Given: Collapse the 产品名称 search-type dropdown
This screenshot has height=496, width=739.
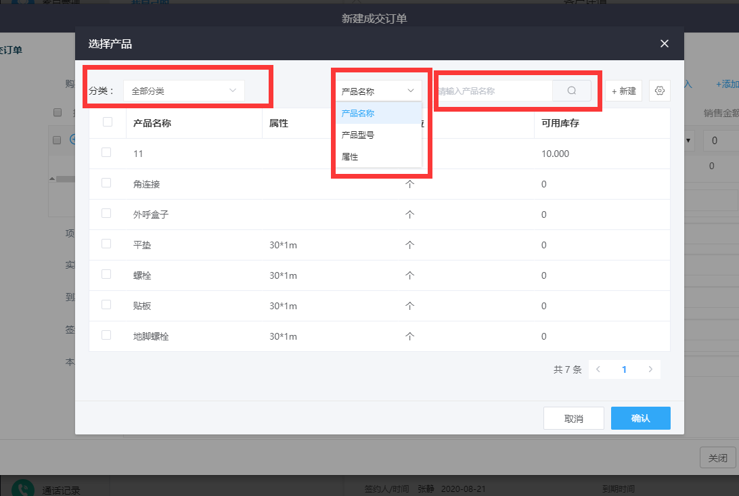Looking at the screenshot, I should (x=378, y=91).
